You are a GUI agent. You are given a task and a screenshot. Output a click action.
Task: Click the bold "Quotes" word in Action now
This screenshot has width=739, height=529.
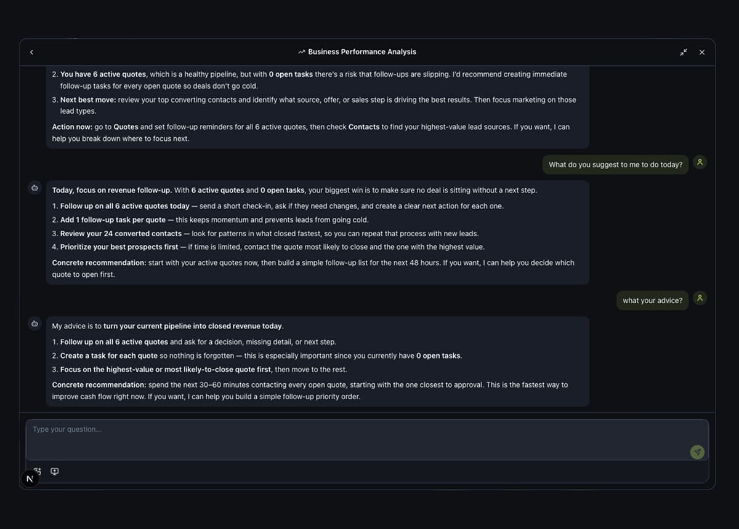[x=126, y=127]
